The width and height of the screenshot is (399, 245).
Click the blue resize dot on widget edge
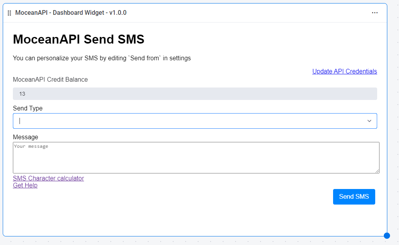pyautogui.click(x=387, y=235)
